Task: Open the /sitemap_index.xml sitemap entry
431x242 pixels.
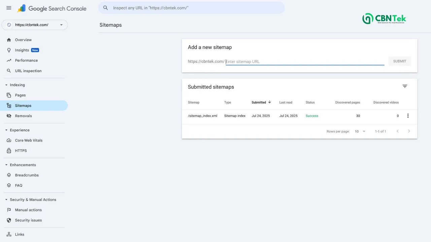Action: click(202, 116)
